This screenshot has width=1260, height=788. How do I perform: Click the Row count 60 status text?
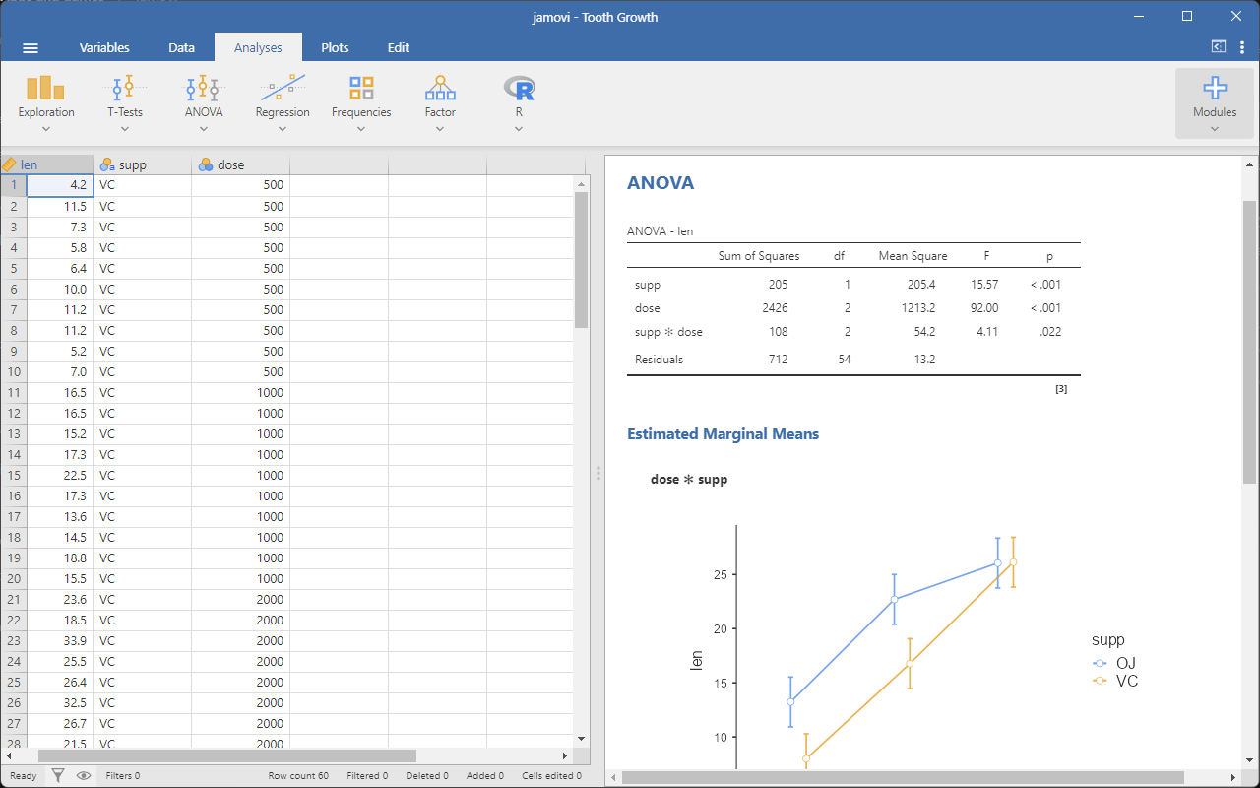tap(298, 776)
